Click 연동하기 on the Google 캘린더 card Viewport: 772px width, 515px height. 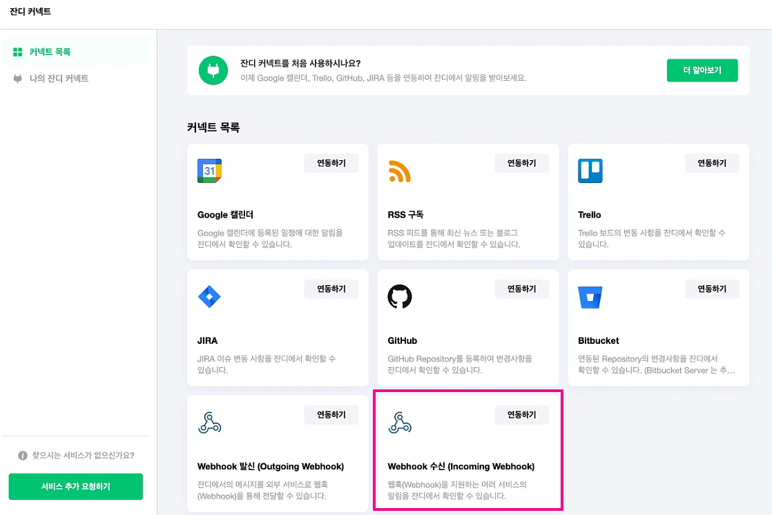click(x=331, y=163)
